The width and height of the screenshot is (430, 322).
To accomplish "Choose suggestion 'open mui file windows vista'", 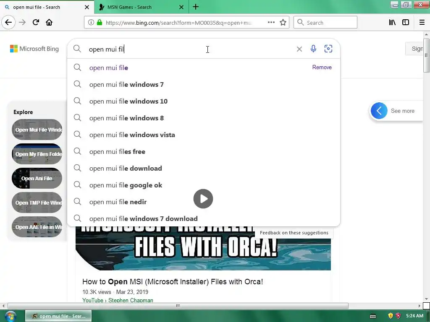I will click(204, 135).
